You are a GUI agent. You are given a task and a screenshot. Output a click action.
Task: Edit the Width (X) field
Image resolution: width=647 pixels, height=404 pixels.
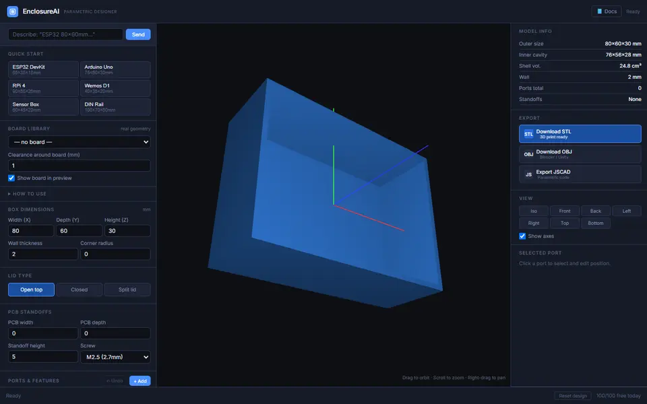coord(31,231)
